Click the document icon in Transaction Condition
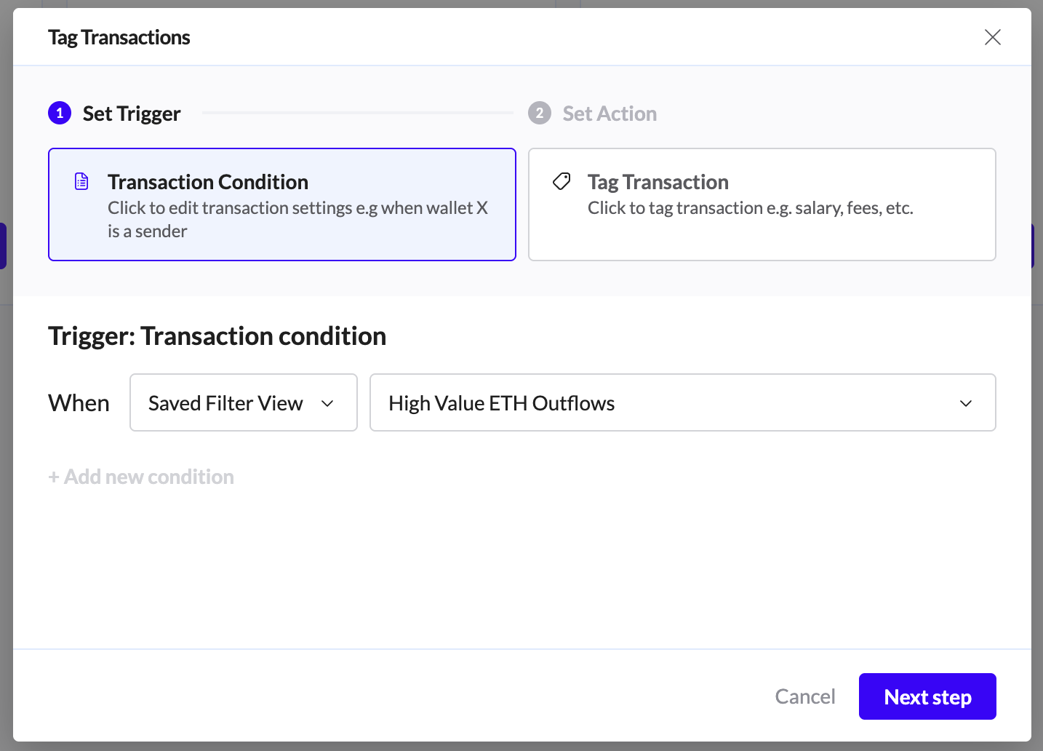 point(81,181)
